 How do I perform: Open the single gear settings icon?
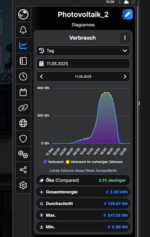[x=23, y=185]
